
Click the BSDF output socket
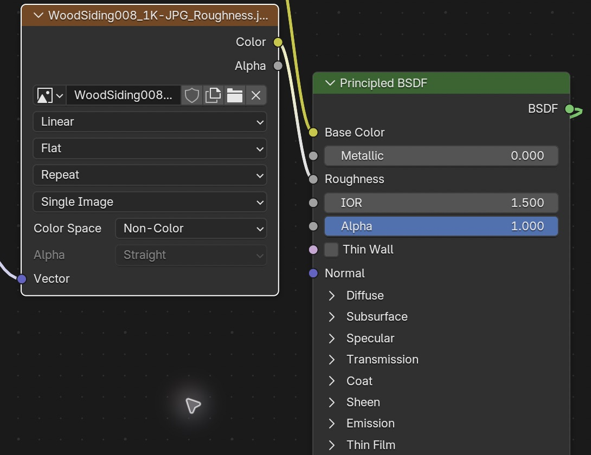click(x=569, y=109)
